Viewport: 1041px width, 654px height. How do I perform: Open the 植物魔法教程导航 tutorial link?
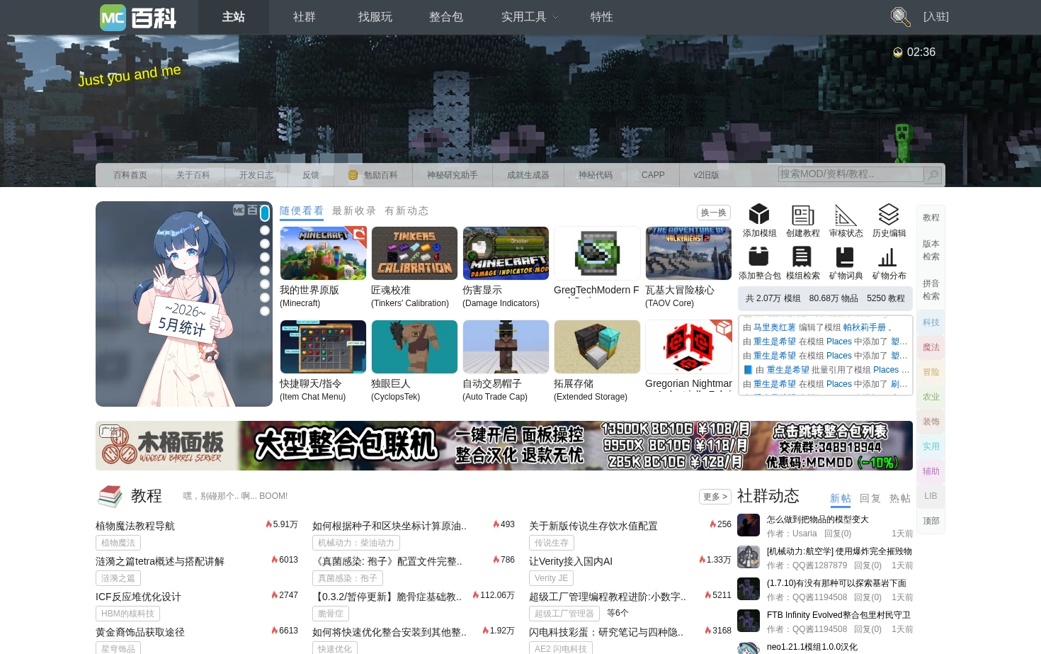coord(135,526)
